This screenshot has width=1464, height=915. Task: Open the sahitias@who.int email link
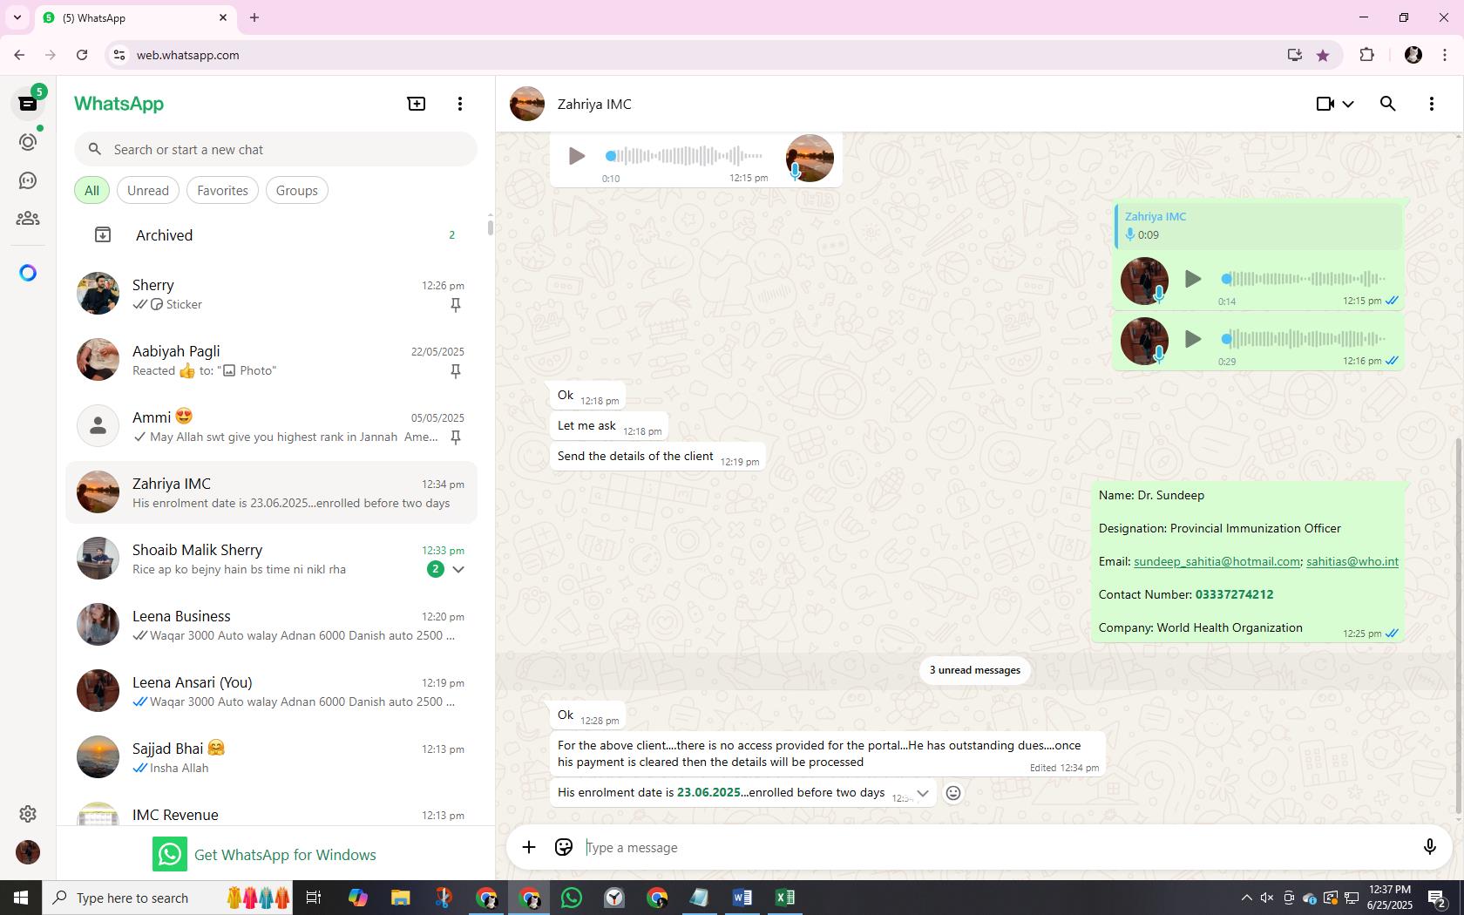point(1352,561)
